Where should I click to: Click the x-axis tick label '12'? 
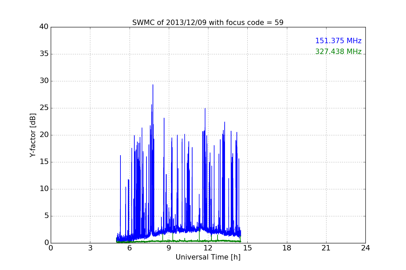tap(208, 248)
